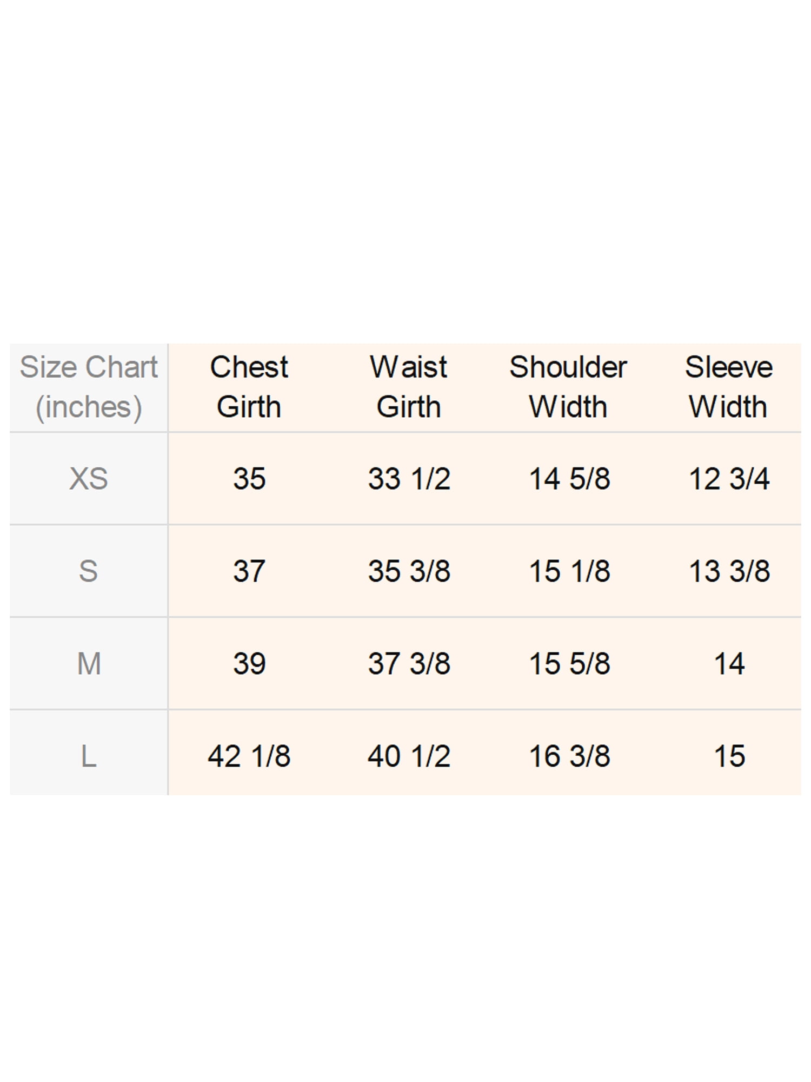The image size is (811, 1082).
Task: Click the XS sleeve width 12 3/4
Action: (x=729, y=479)
